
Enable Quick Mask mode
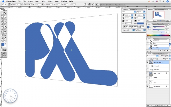(5, 50)
